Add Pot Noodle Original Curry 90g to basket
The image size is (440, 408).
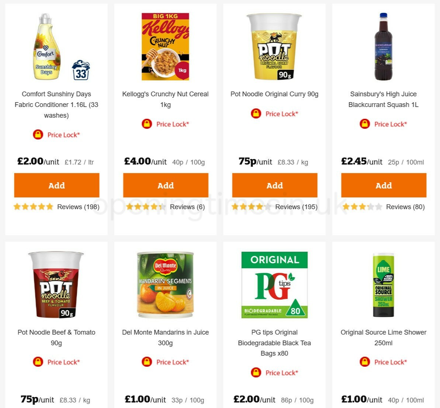point(274,185)
